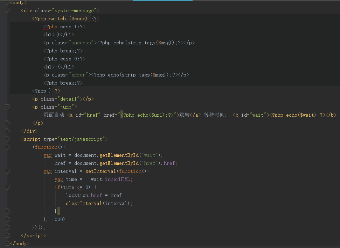This screenshot has height=248, width=340.
Task: Click the highlighted semicolon after if closing brace
Action: [59, 211]
